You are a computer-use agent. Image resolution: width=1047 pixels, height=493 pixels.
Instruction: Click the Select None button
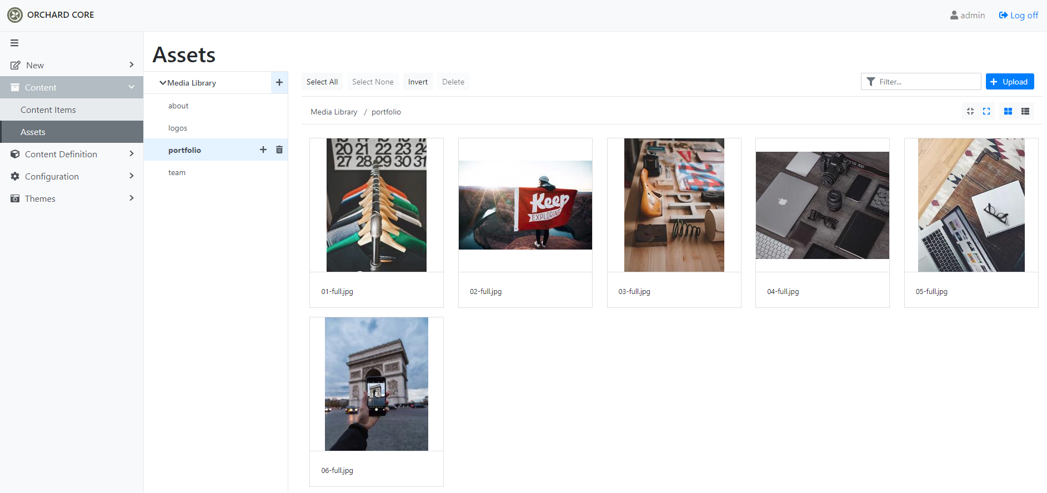click(x=373, y=82)
